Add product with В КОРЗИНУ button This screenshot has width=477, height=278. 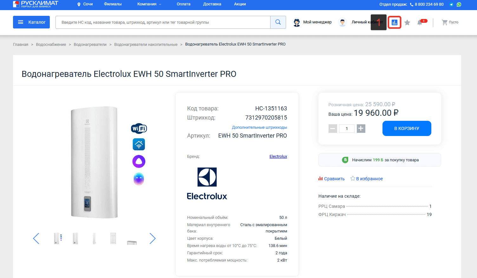[407, 128]
